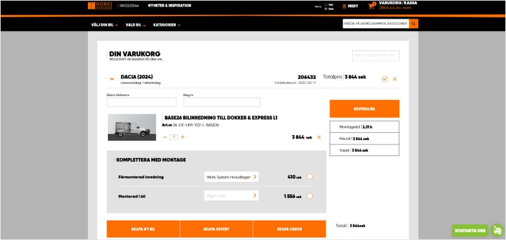This screenshot has height=240, width=506.
Task: Decrease BASE26 quantity with minus
Action: 165,137
